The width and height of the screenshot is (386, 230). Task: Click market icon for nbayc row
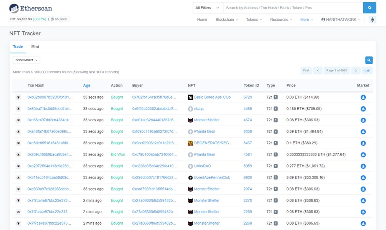point(363,109)
